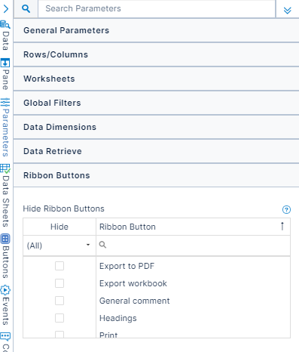Click help icon for Hide Ribbon Buttons
299x352 pixels.
pos(286,209)
